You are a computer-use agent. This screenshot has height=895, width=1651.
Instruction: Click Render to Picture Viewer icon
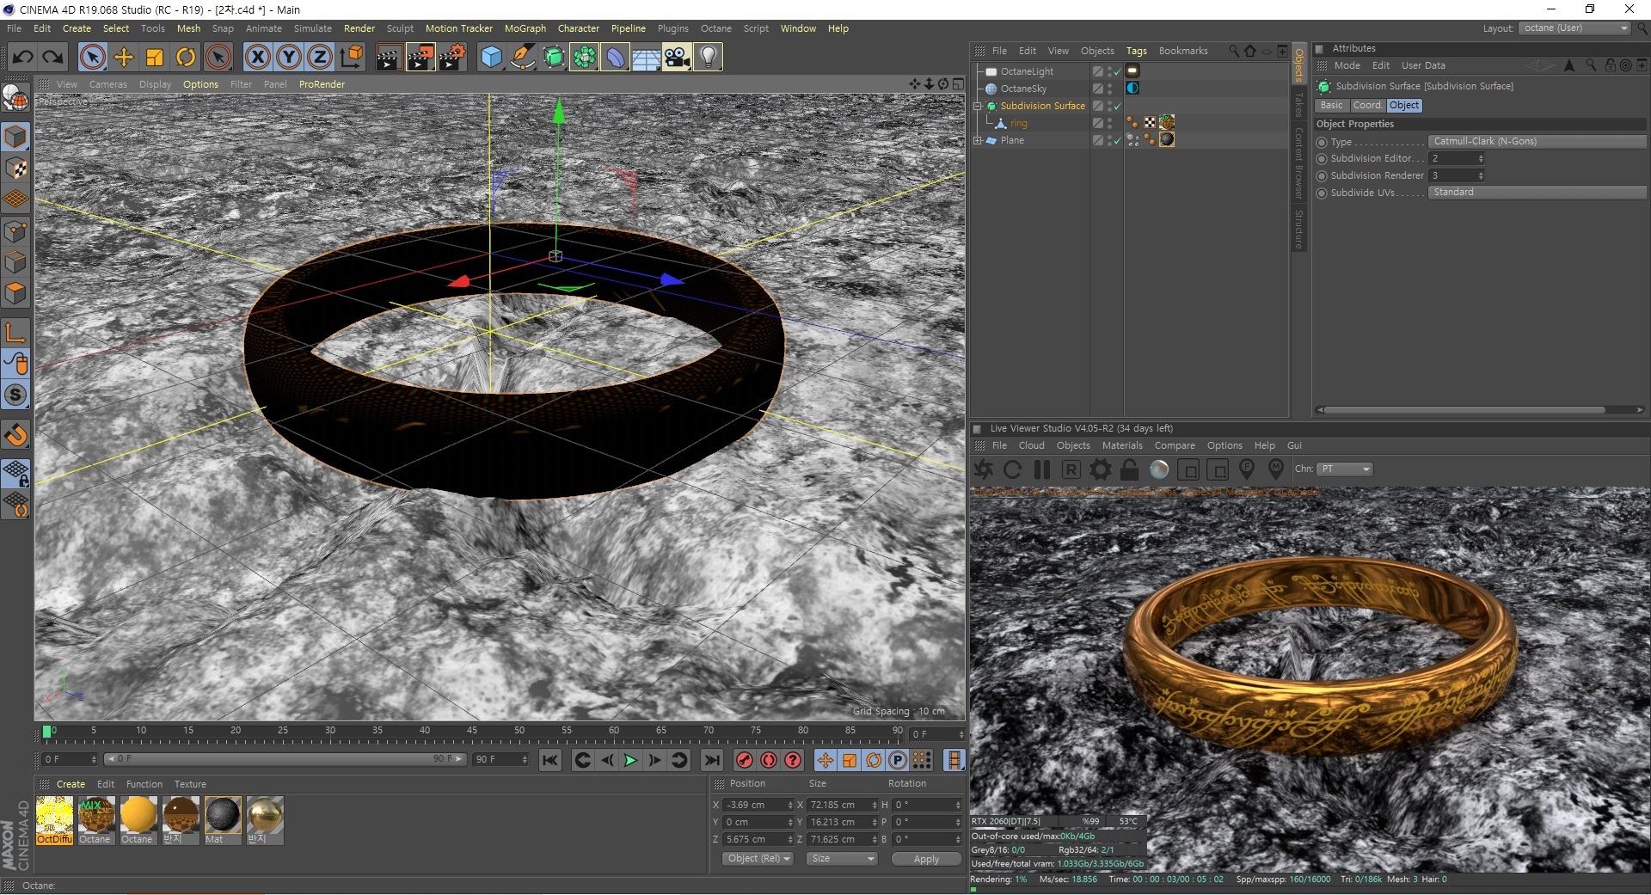[x=420, y=58]
